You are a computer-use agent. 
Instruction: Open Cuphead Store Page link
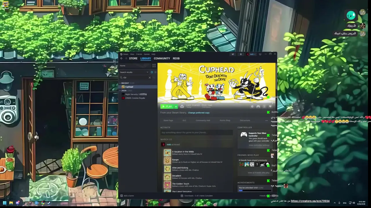(168, 120)
